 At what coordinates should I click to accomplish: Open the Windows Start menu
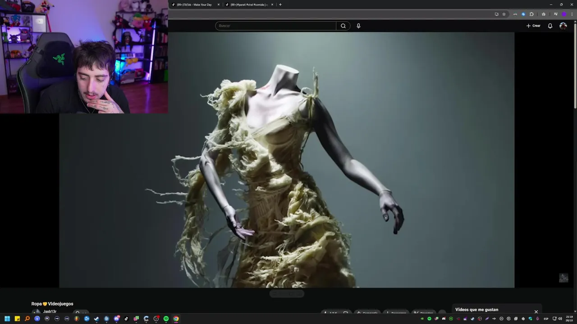click(7, 319)
